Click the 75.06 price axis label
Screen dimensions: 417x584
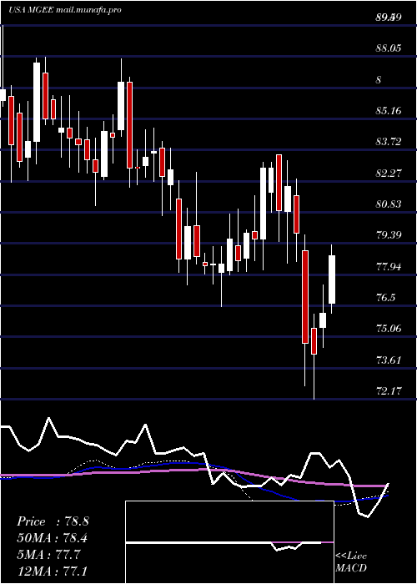[x=389, y=329]
